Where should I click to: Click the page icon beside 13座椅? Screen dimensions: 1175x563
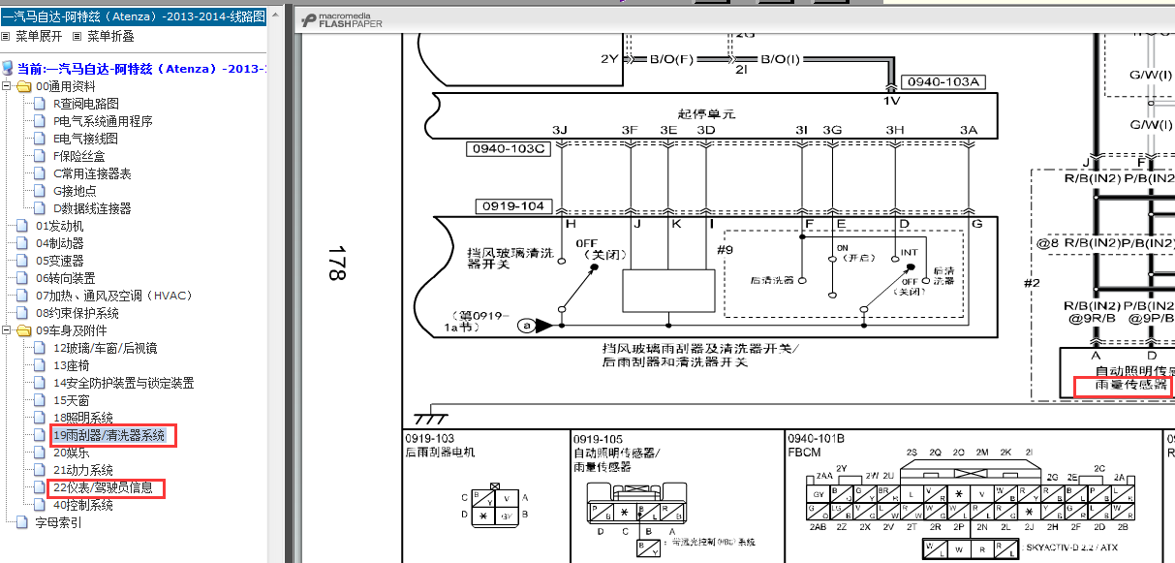(41, 365)
